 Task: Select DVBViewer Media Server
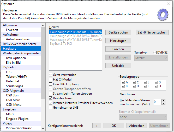(x=21, y=44)
